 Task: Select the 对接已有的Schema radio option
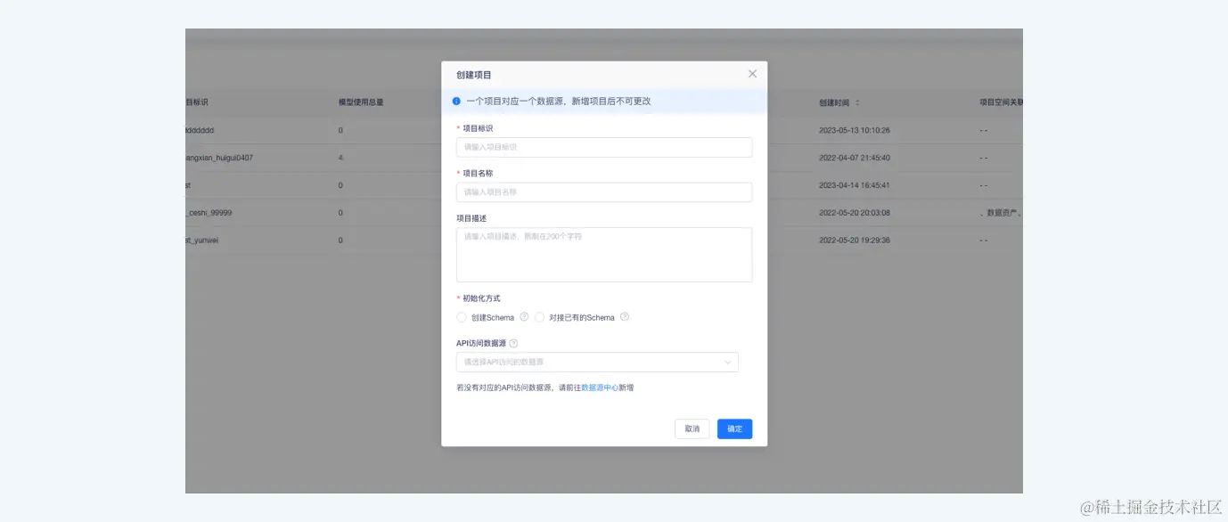coord(540,317)
